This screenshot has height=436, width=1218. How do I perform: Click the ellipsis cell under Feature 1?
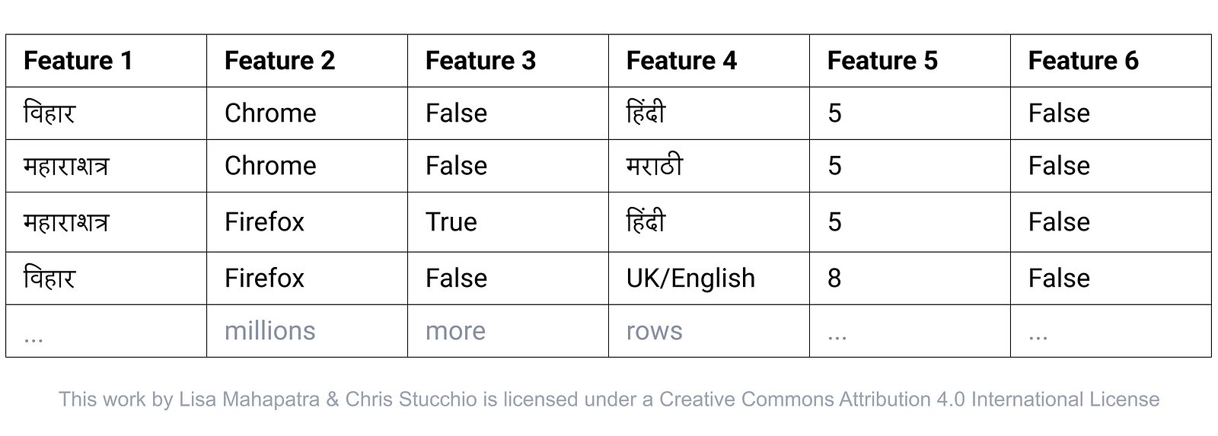coord(33,335)
